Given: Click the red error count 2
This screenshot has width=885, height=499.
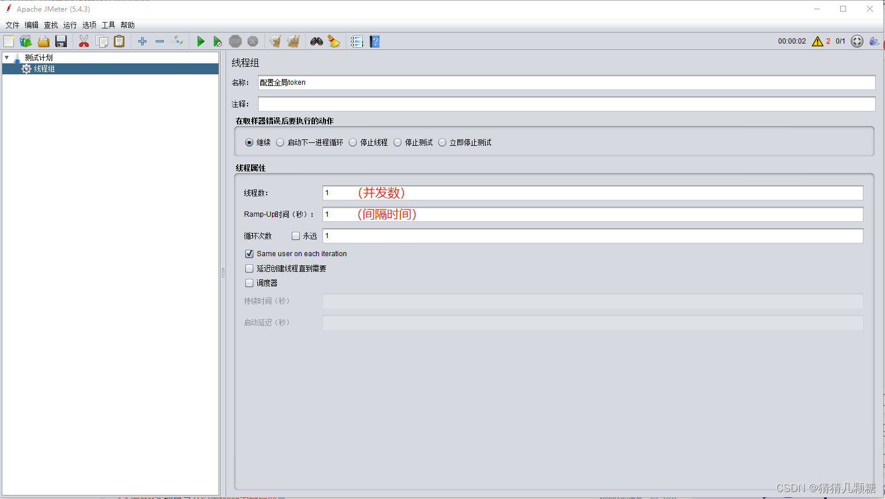Looking at the screenshot, I should (x=828, y=41).
